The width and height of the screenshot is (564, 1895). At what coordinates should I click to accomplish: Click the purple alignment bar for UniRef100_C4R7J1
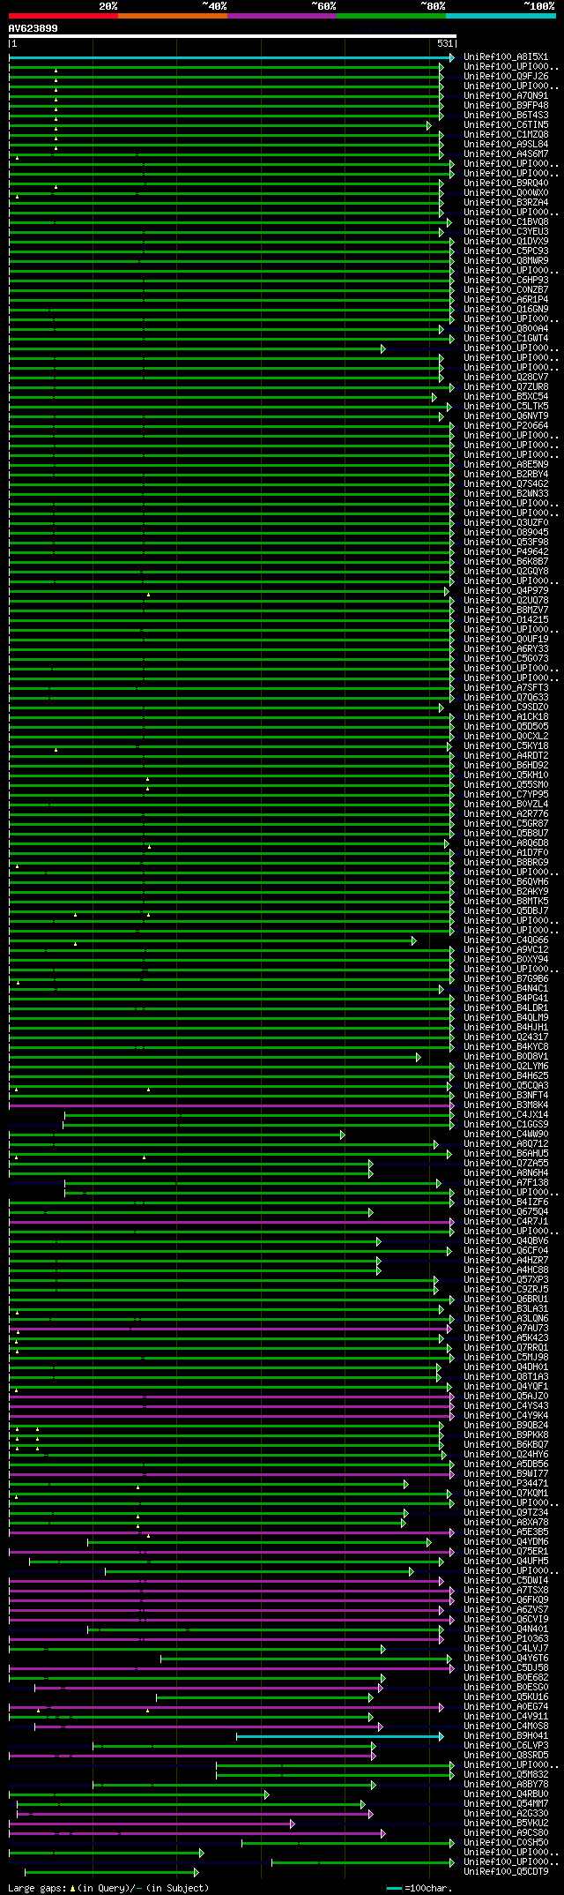click(x=231, y=1222)
